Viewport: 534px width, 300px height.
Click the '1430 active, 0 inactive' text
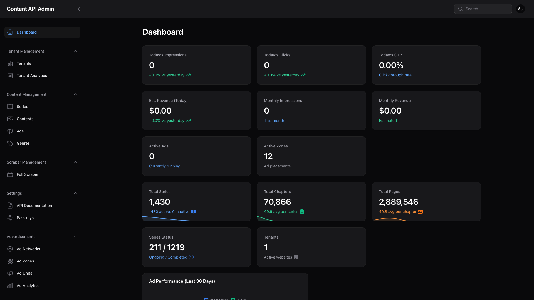[x=169, y=212]
